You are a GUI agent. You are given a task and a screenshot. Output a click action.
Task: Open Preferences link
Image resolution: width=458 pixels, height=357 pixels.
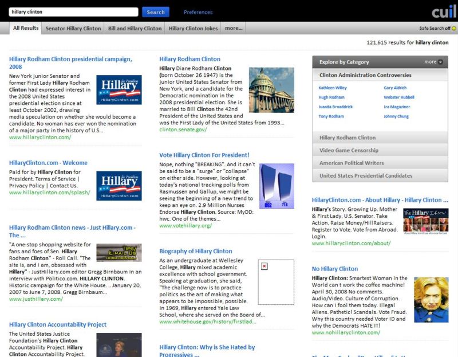pyautogui.click(x=198, y=12)
